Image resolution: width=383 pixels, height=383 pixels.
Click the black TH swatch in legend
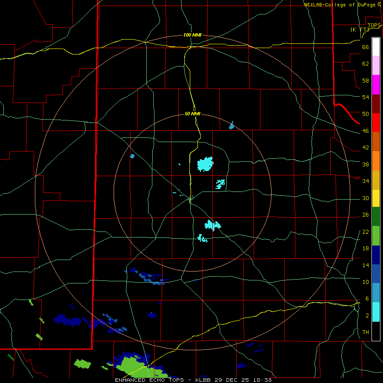pyautogui.click(x=376, y=331)
